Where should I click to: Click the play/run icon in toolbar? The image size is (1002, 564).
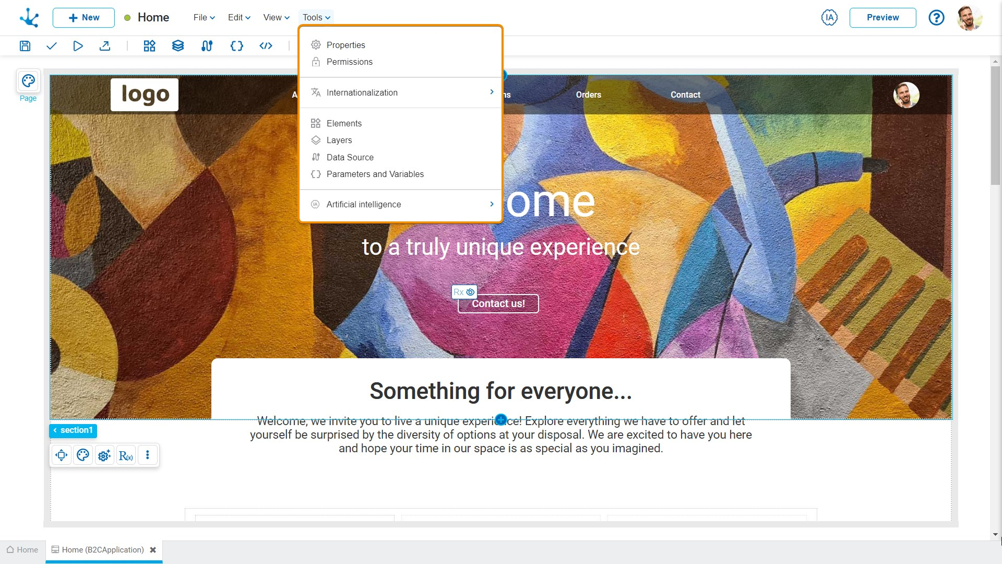coord(78,46)
